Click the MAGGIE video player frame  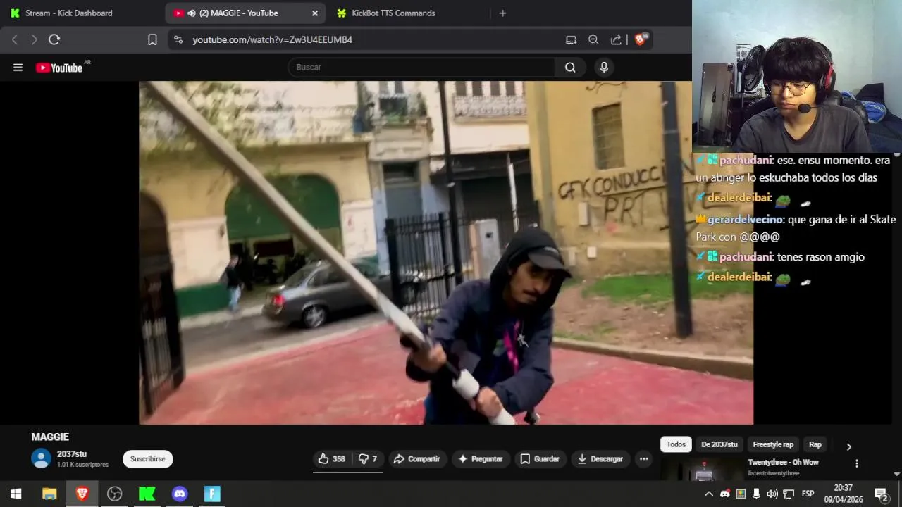[x=446, y=253]
